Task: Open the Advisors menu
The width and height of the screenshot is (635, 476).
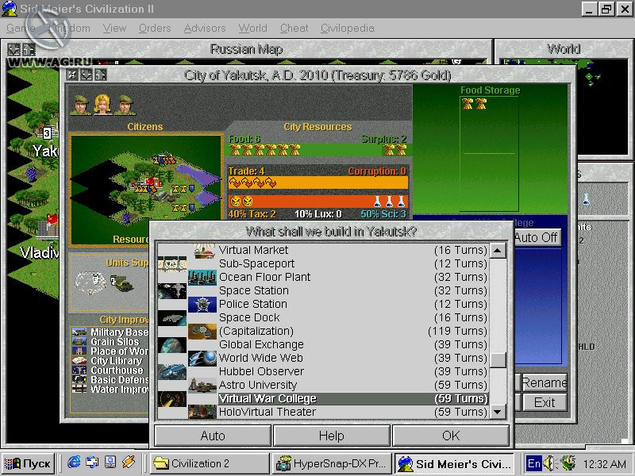Action: pos(205,28)
